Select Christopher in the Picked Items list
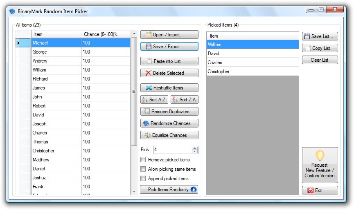Image resolution: width=354 pixels, height=210 pixels. 253,71
